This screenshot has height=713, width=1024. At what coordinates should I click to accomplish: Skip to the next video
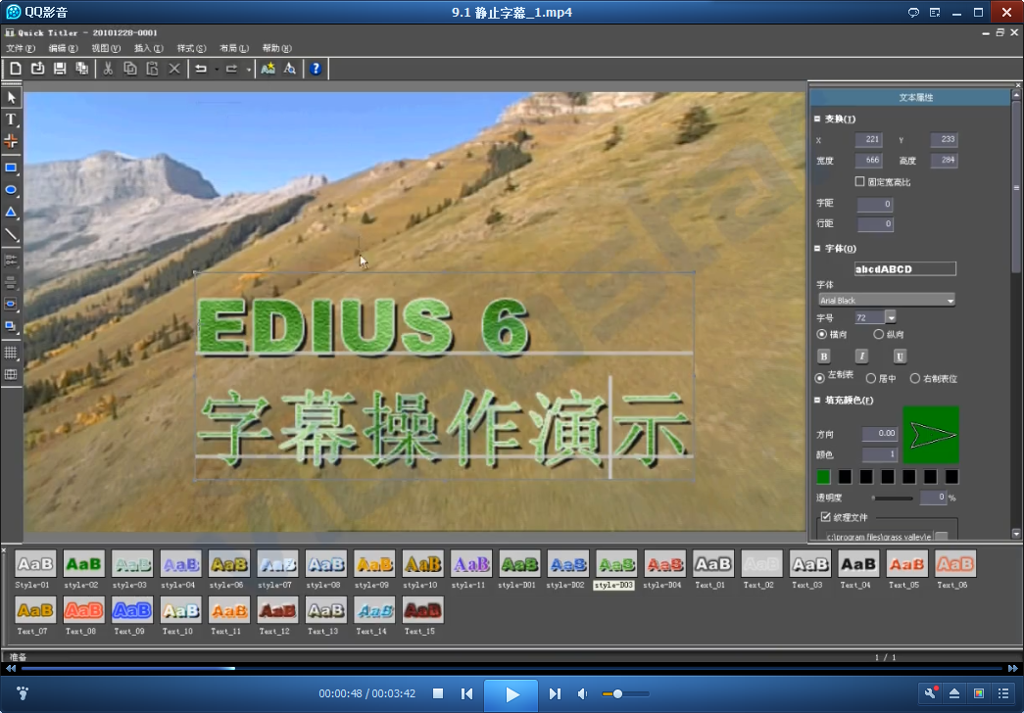tap(555, 693)
